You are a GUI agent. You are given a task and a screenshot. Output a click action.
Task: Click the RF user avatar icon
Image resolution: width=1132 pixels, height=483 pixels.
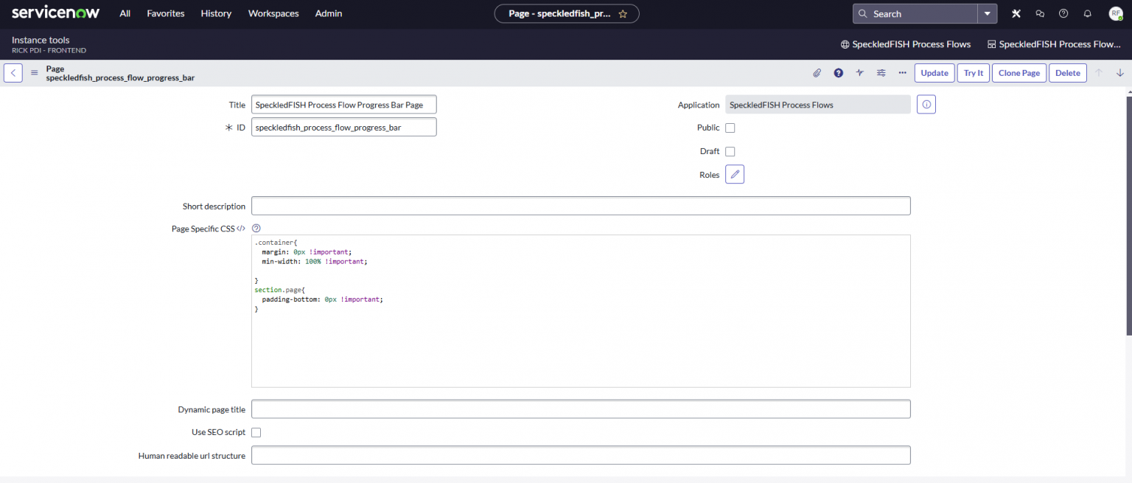[x=1114, y=13]
